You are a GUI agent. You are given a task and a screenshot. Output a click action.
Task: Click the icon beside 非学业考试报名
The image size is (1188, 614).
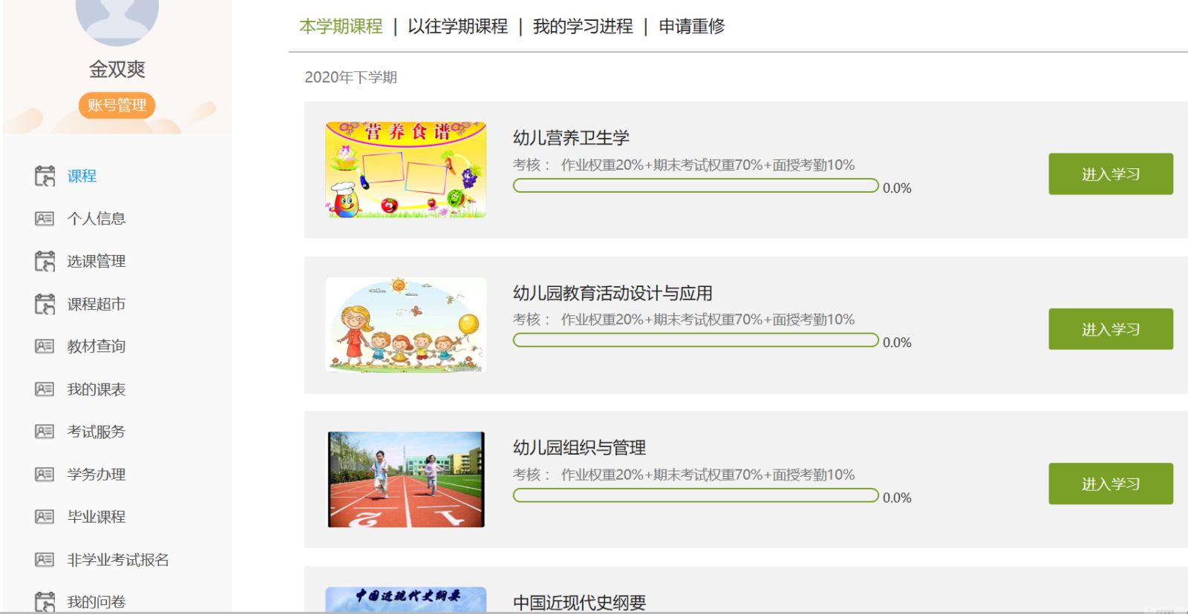point(45,560)
